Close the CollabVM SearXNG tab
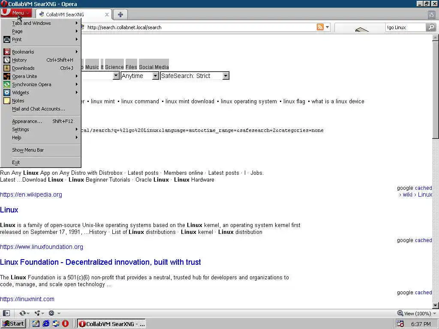The width and height of the screenshot is (439, 329). (107, 15)
